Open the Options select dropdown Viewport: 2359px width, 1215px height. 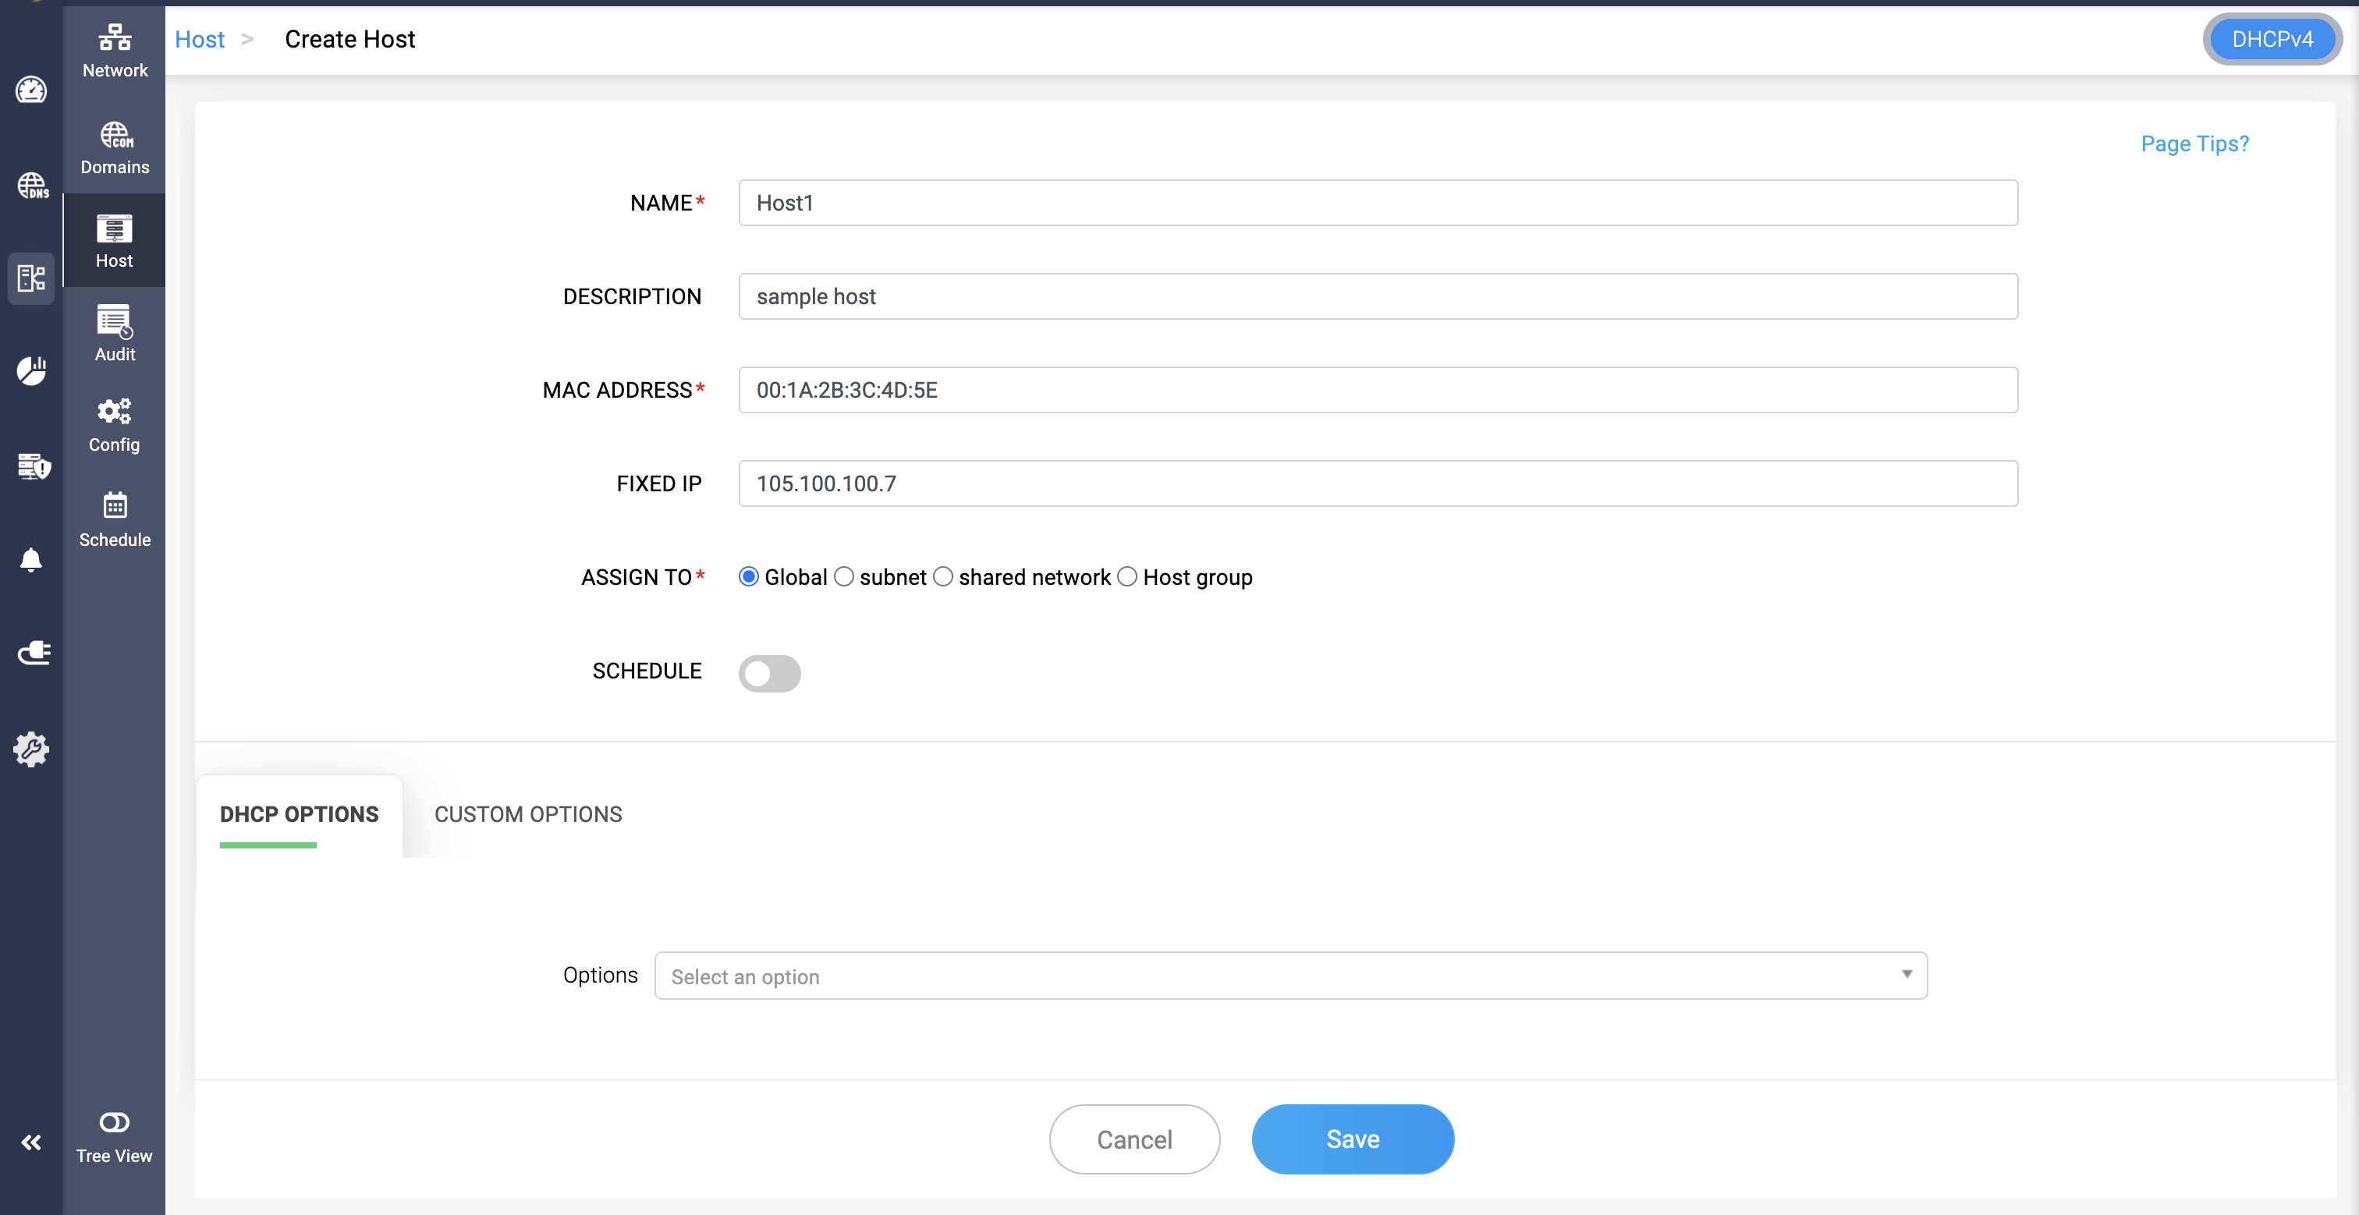tap(1282, 976)
